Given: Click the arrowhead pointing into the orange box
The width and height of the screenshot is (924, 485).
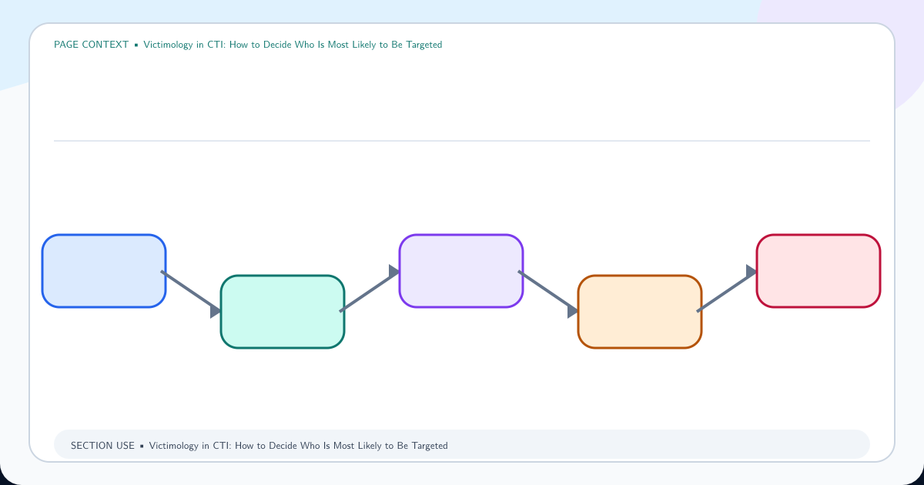Looking at the screenshot, I should pyautogui.click(x=573, y=310).
